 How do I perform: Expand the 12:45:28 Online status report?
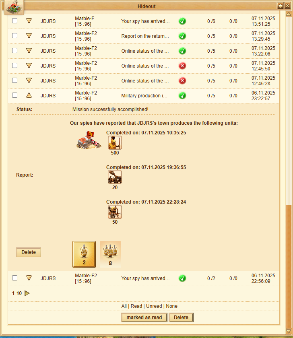click(29, 80)
